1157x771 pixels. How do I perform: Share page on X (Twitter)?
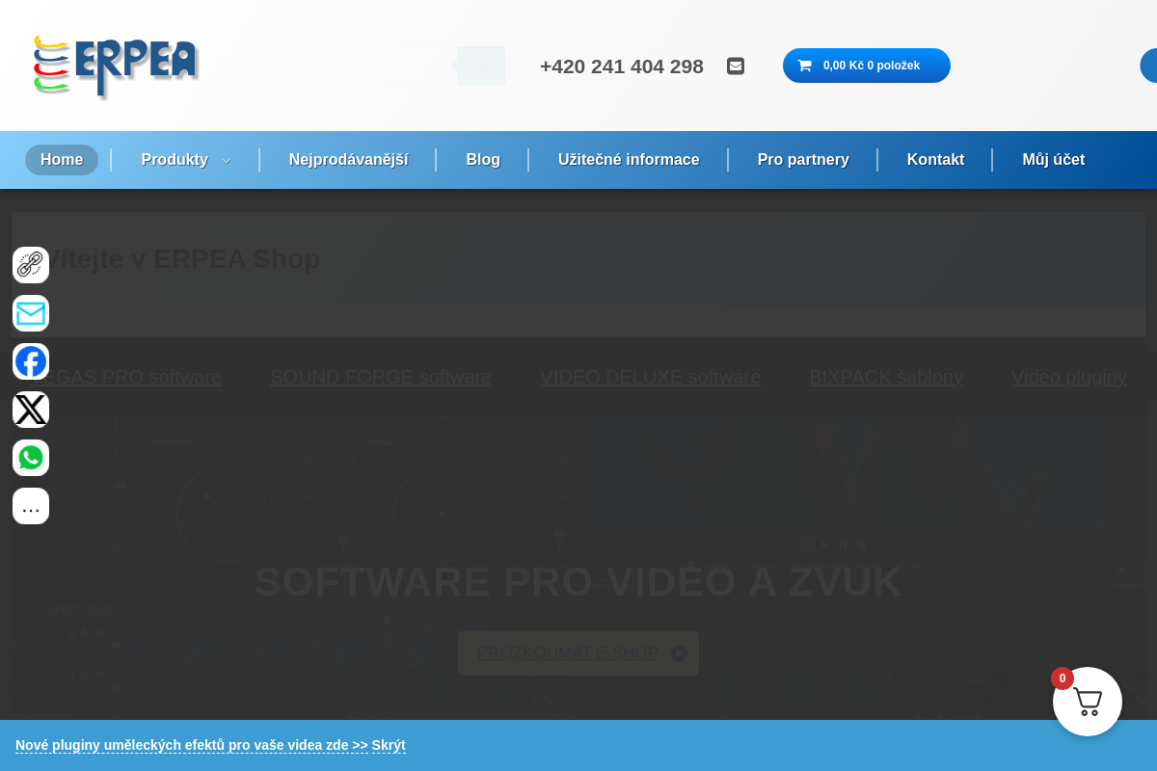[31, 410]
